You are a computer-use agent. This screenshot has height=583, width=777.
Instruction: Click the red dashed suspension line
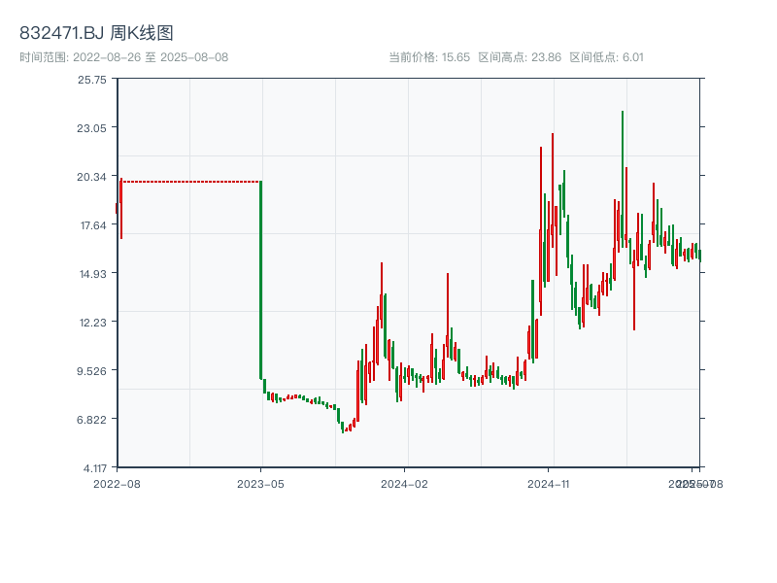pos(191,182)
